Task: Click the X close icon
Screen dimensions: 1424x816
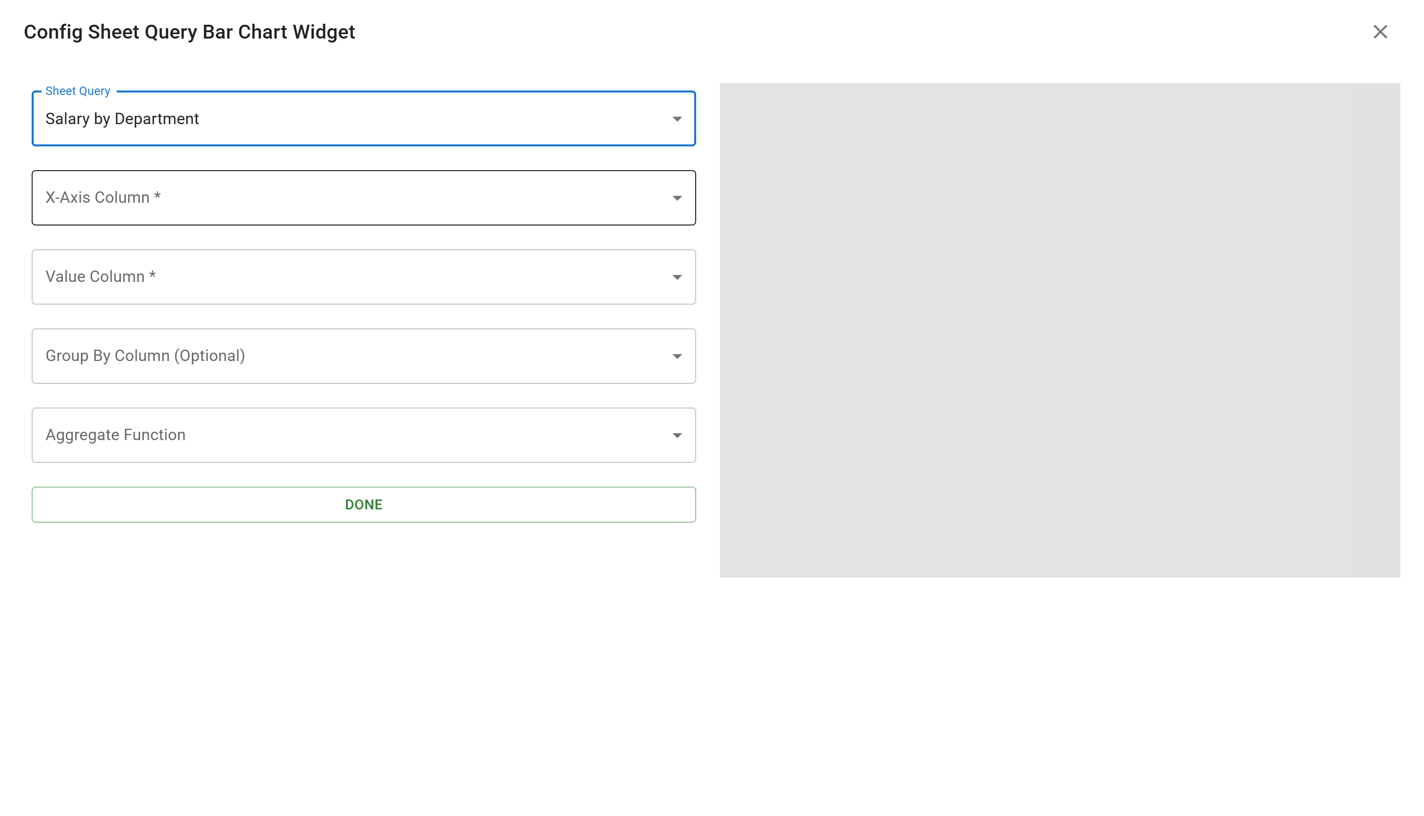Action: (x=1380, y=32)
